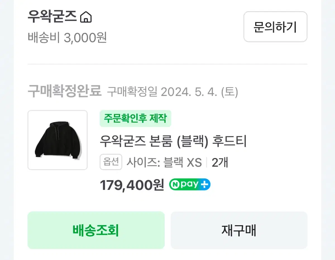335x260 pixels.
Task: Open the 우왁굳즈 store name link
Action: pos(52,17)
